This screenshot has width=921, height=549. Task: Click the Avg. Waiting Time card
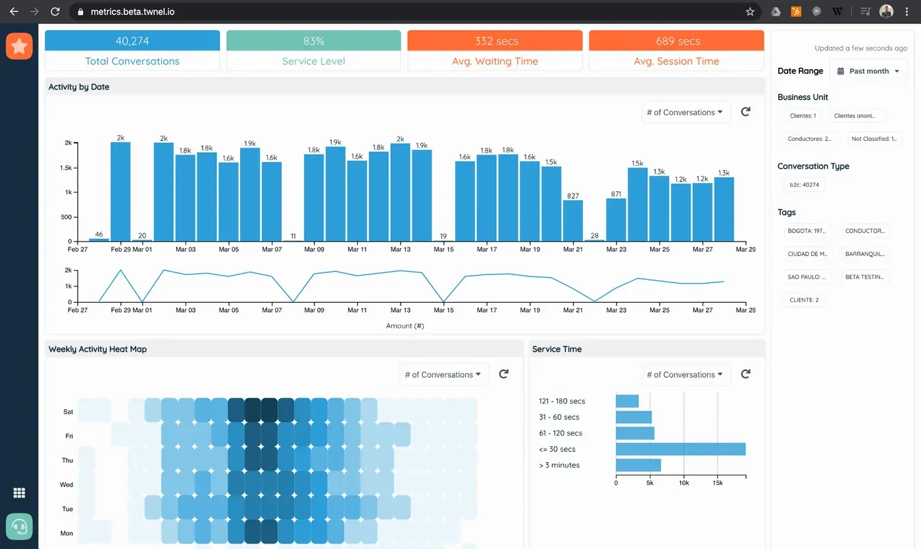click(x=495, y=51)
